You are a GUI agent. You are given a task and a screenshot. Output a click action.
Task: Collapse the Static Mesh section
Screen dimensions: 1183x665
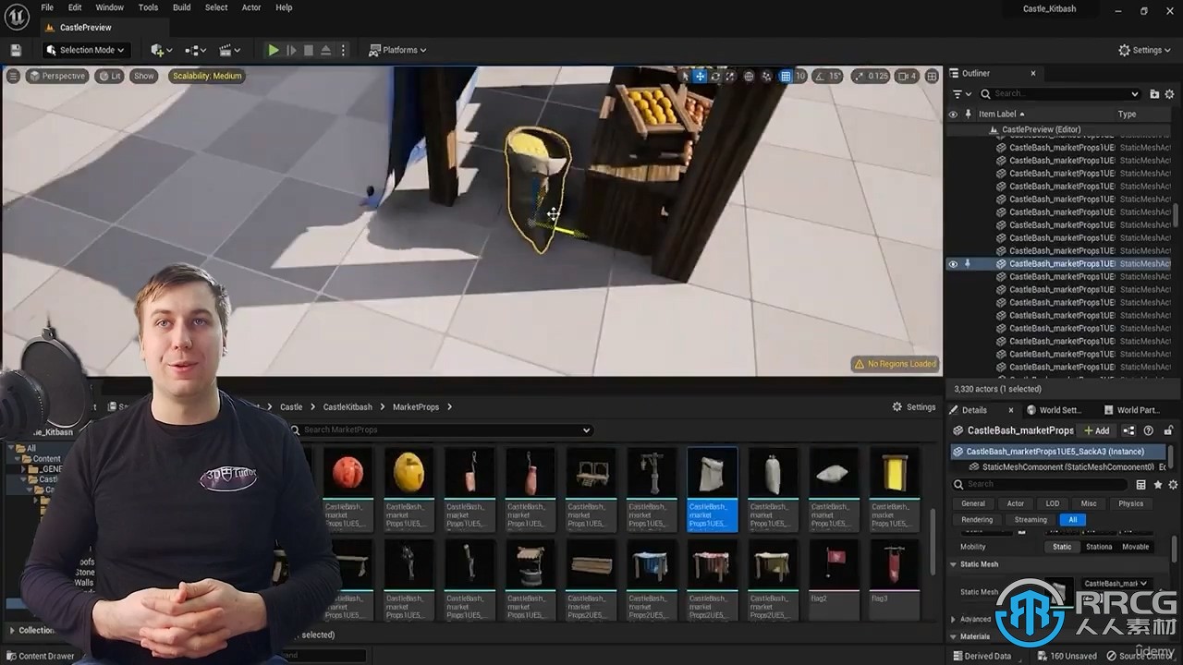coord(954,564)
